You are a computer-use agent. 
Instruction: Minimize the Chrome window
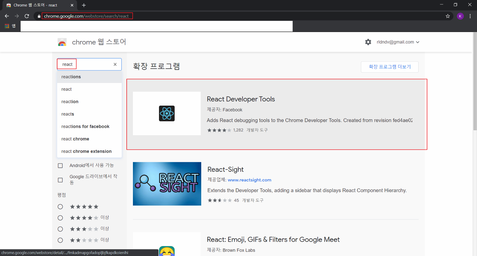point(441,5)
